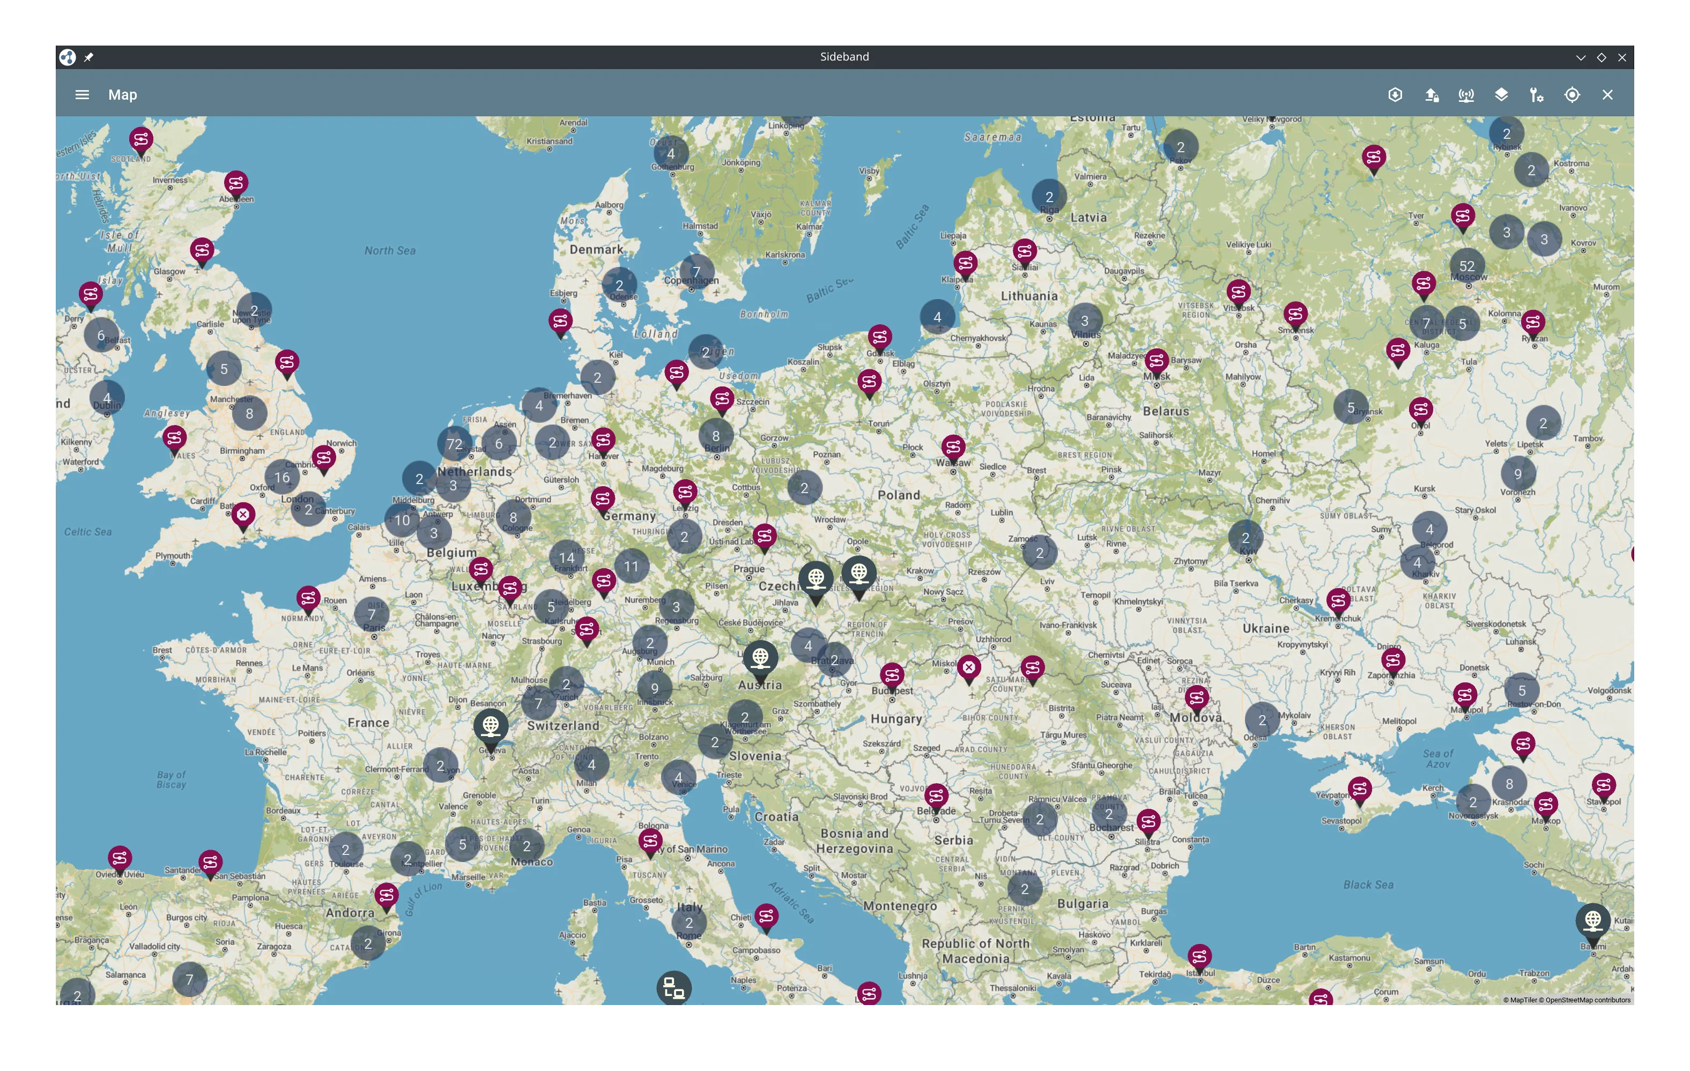This screenshot has width=1690, height=1071.
Task: Click the pin icon in the title bar
Action: coord(88,57)
